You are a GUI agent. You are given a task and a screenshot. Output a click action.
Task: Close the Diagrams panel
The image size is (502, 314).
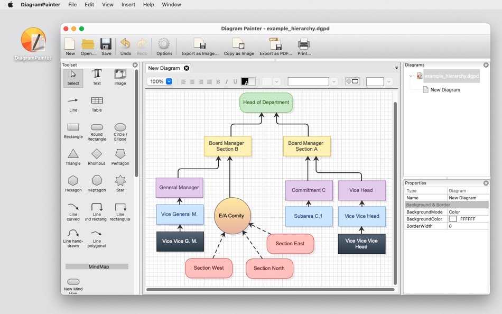[486, 65]
